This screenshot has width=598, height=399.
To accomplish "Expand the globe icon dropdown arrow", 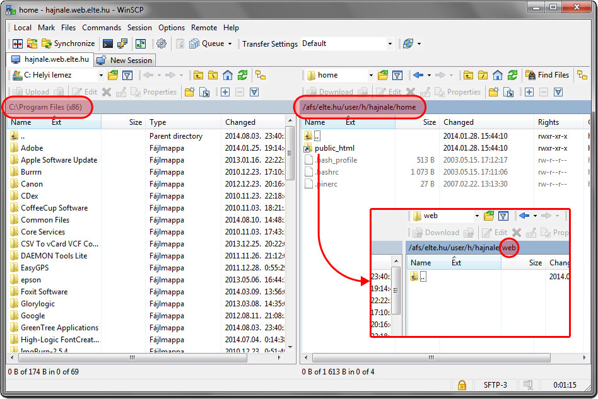I will (x=419, y=44).
